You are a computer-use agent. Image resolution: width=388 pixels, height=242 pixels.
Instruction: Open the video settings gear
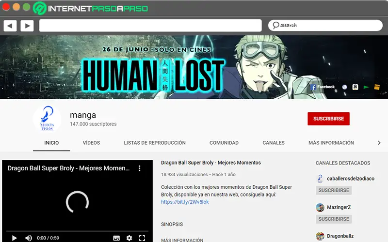click(x=129, y=238)
